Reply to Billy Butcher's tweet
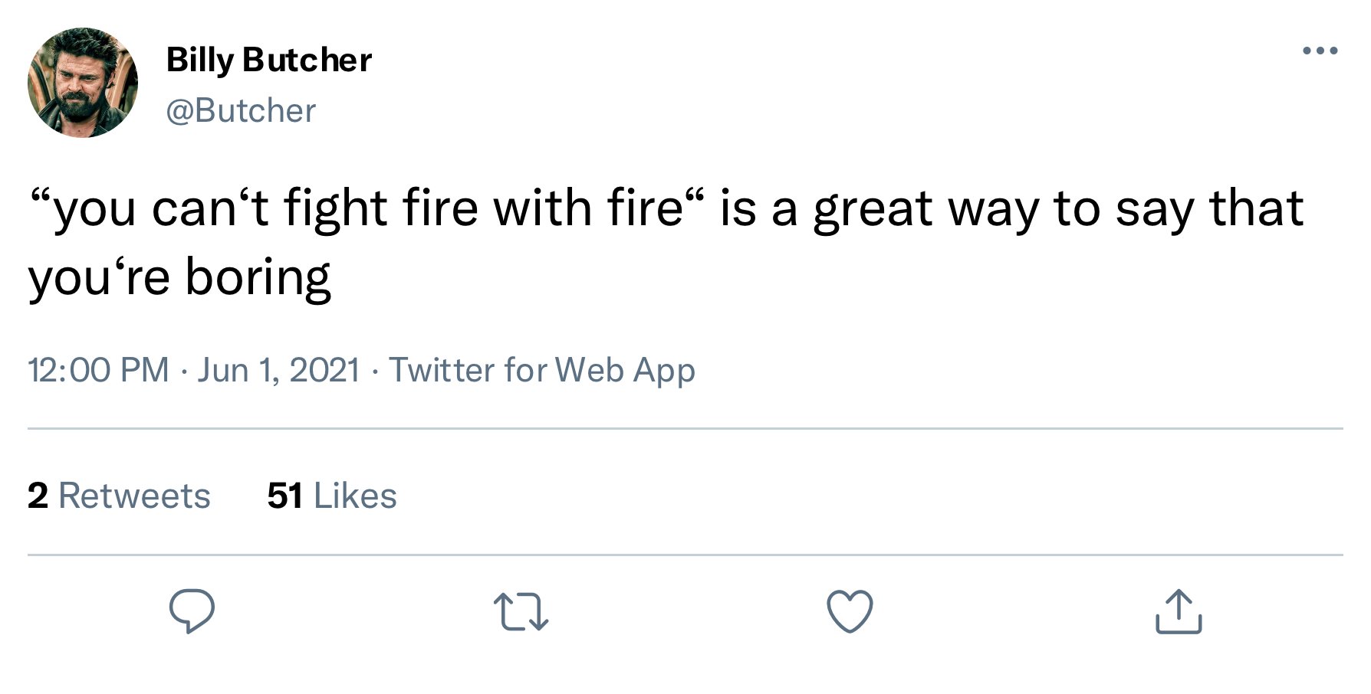1371x694 pixels. coord(192,611)
